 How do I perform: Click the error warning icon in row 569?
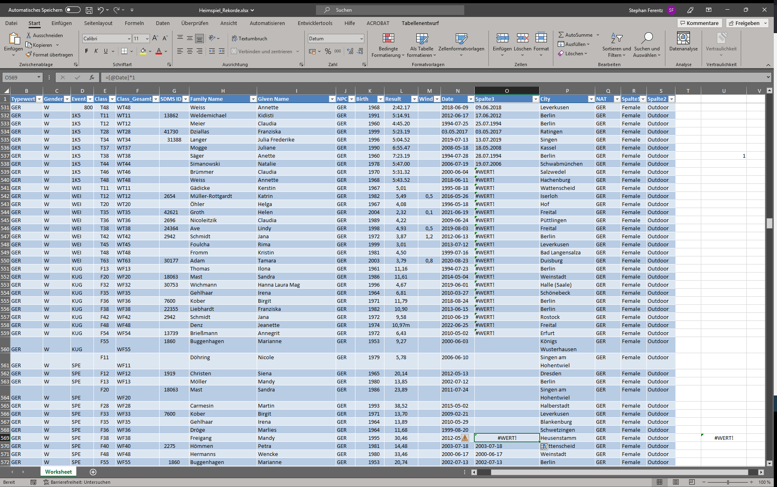point(465,438)
